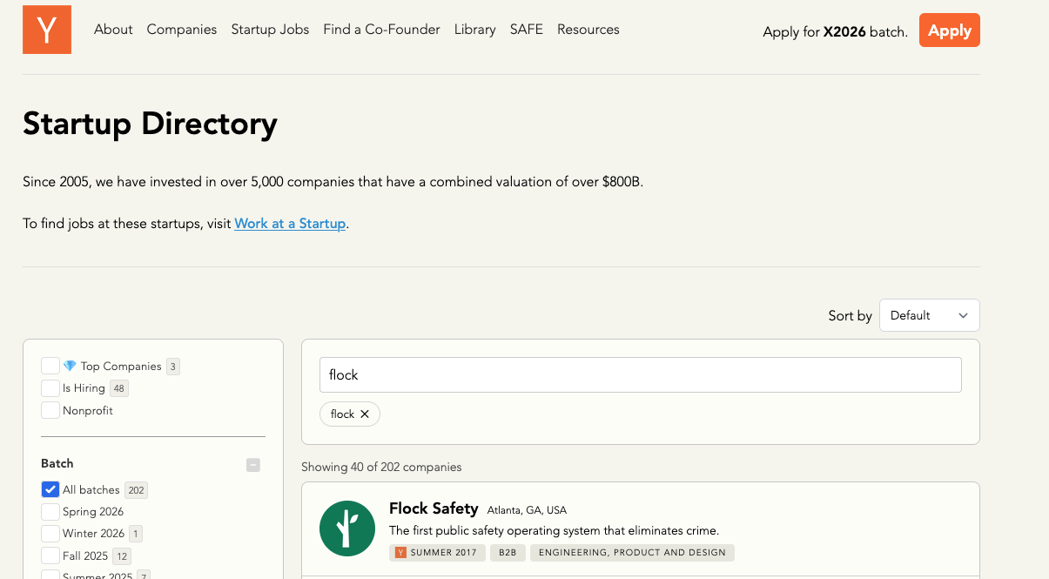
Task: Click the Flock Safety description text
Action: (554, 530)
